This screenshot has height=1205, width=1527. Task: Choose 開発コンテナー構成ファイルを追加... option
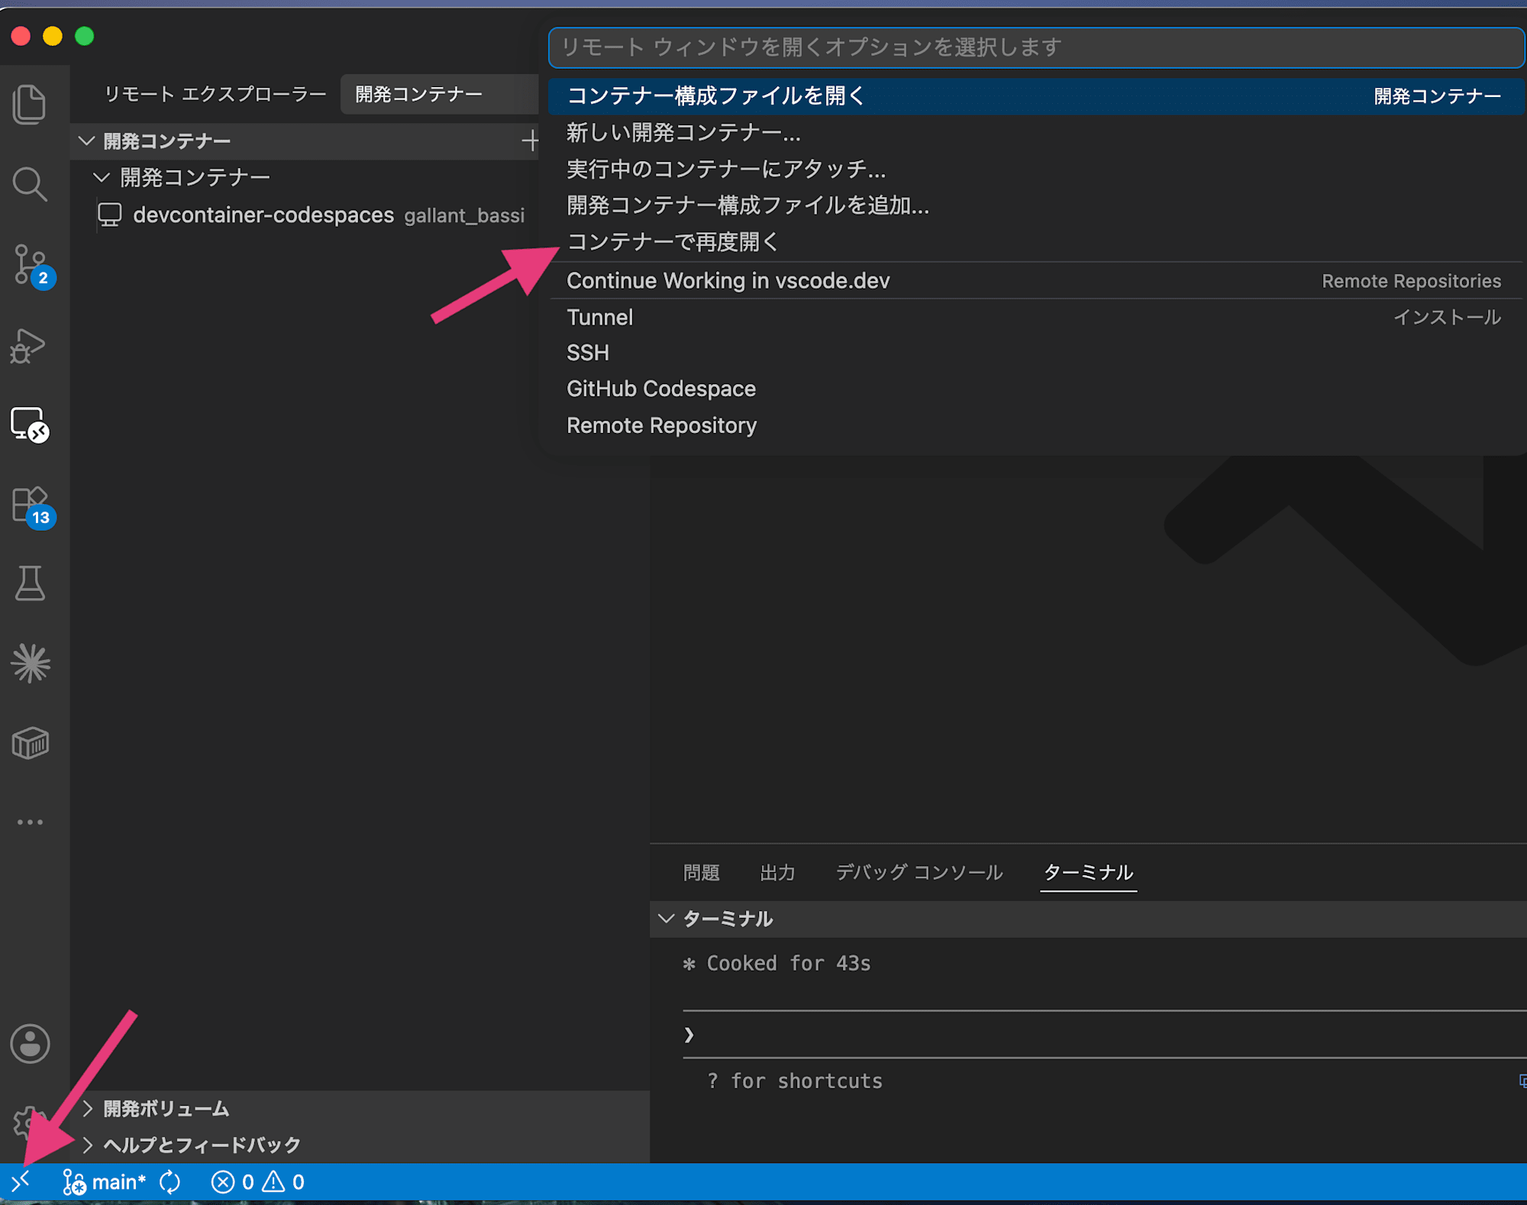[1036, 205]
